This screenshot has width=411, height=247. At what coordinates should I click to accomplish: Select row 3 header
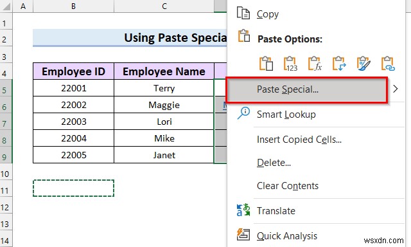tap(6, 55)
